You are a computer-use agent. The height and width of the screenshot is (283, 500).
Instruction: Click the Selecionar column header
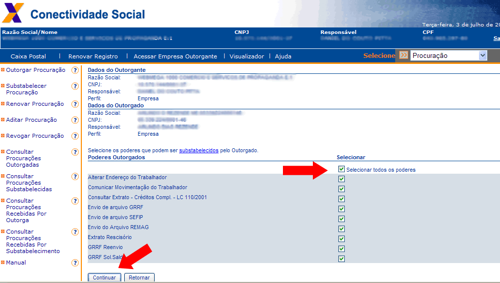[x=351, y=157]
